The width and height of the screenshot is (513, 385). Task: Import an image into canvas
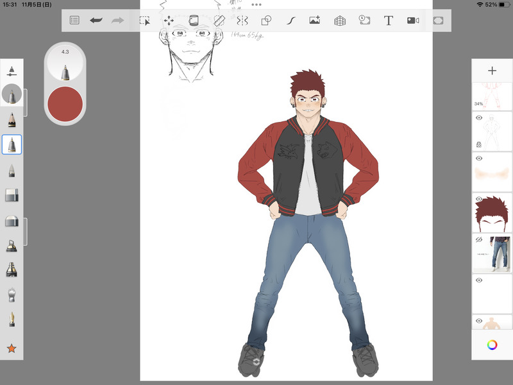point(314,21)
